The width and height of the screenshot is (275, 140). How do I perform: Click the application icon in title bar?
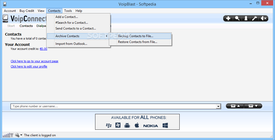[x=5, y=4]
